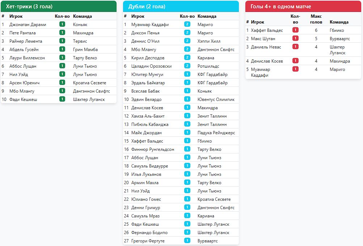The width and height of the screenshot is (363, 246).
Task: Click green badge in Фади Кешкеш hat-trick row
Action: click(x=62, y=99)
